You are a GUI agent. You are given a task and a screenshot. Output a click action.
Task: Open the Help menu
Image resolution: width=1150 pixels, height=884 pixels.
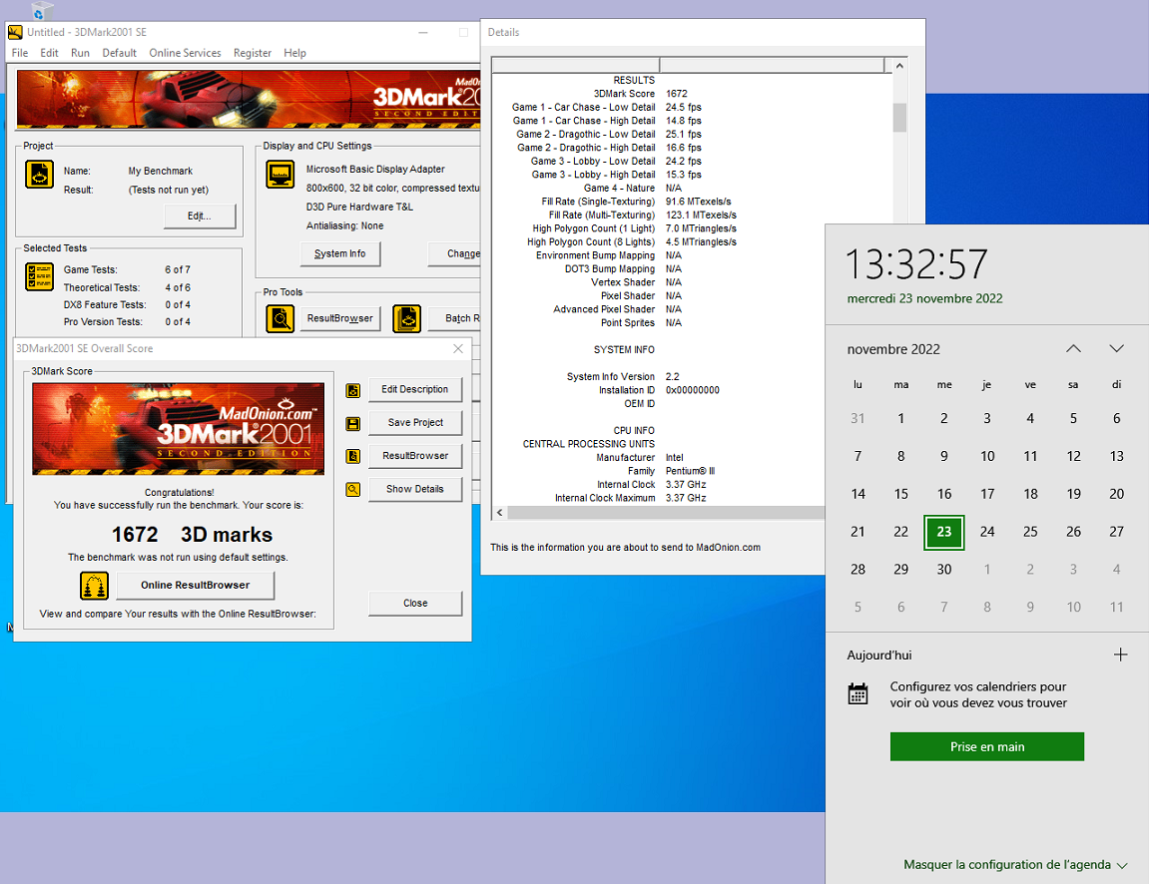(294, 53)
